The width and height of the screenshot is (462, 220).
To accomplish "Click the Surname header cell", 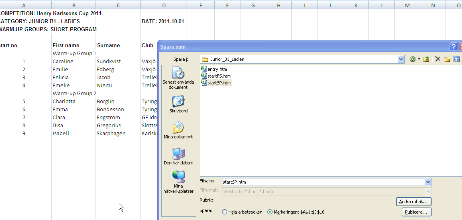I will point(118,45).
